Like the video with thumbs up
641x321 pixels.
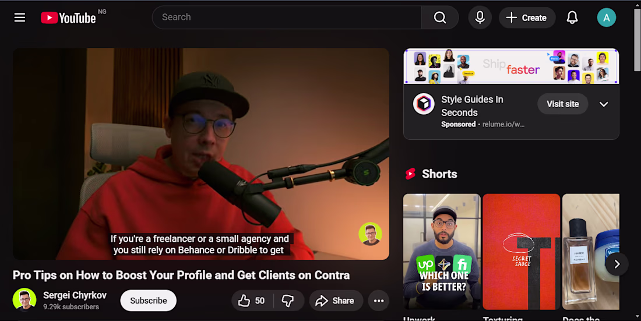[x=252, y=301]
